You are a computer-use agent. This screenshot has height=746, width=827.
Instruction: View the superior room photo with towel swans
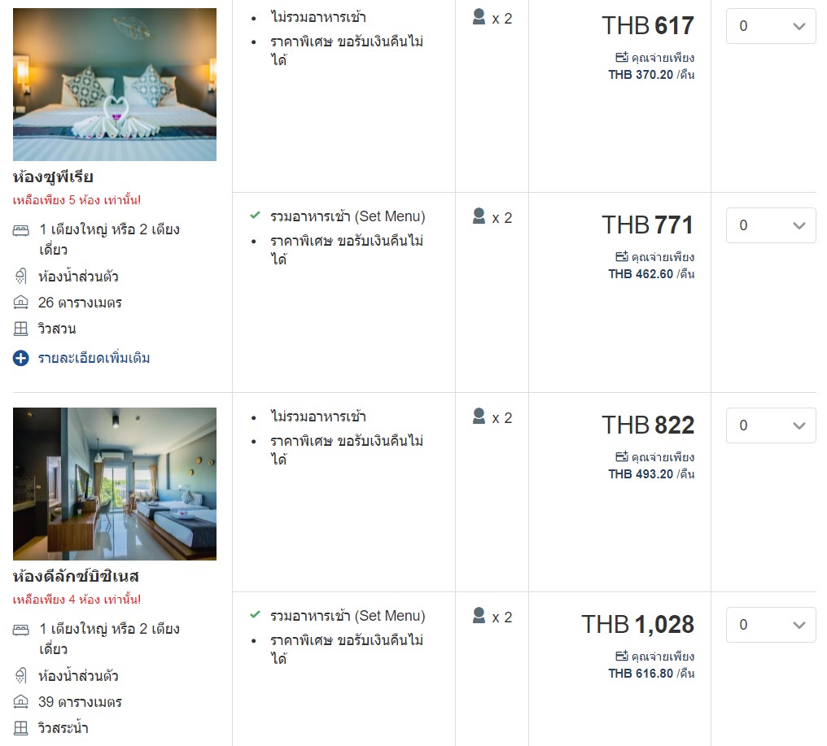pos(115,85)
